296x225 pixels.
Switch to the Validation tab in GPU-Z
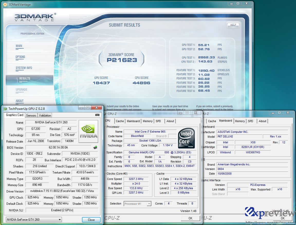pyautogui.click(x=45, y=115)
